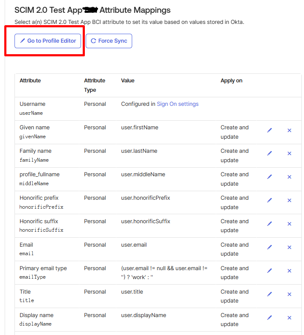Open the Sign On settings link
This screenshot has height=335, width=304.
click(178, 104)
